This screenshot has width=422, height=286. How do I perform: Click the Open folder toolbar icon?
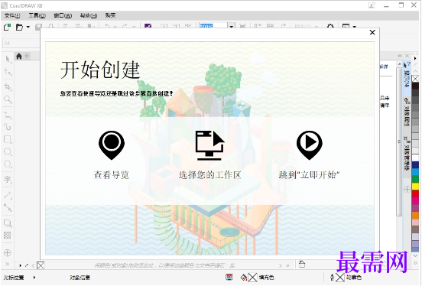click(x=20, y=27)
